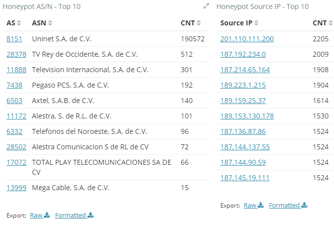Image resolution: width=334 pixels, height=225 pixels.
Task: Open source IP 189.159.25.37
Action: click(243, 101)
